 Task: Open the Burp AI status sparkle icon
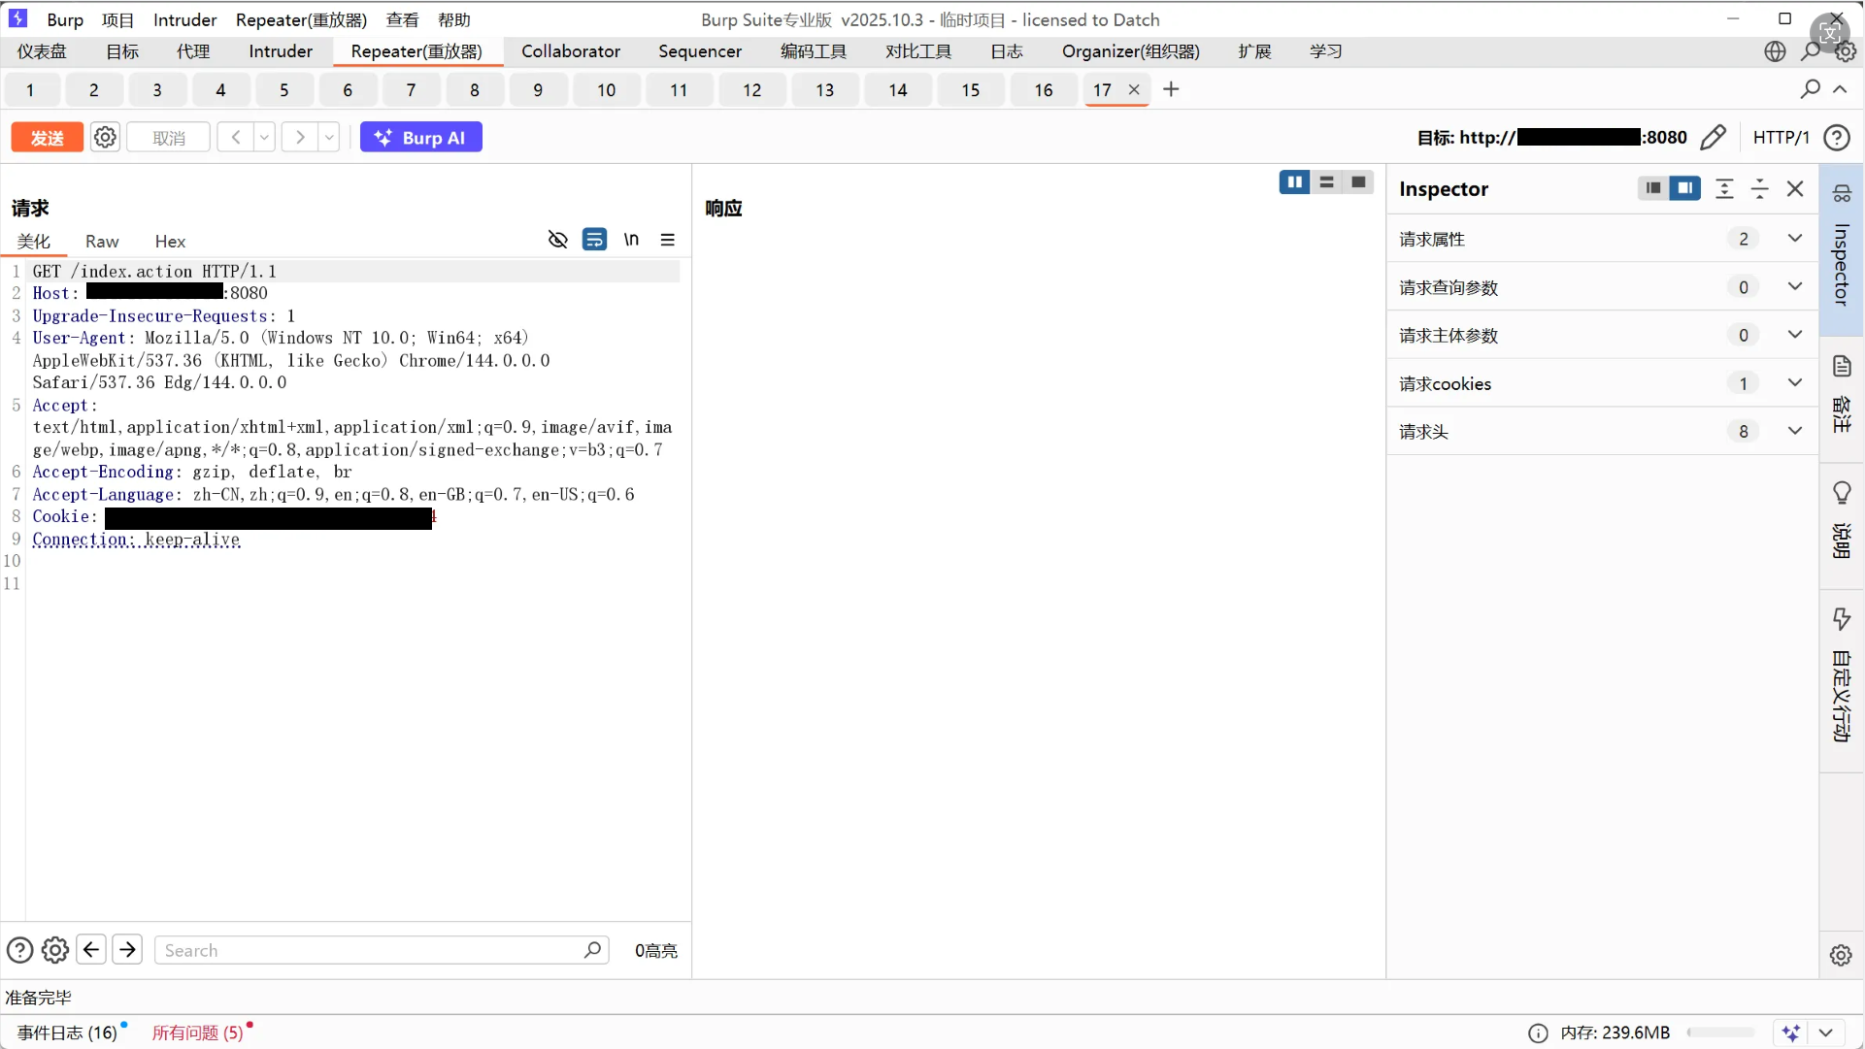[1791, 1033]
